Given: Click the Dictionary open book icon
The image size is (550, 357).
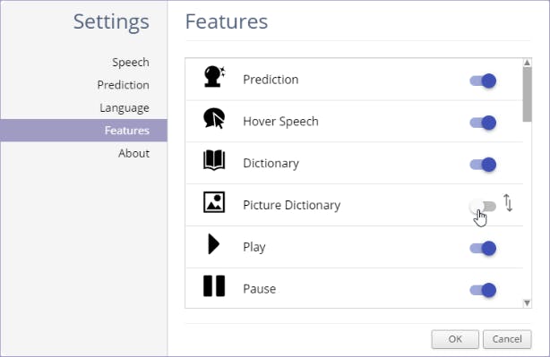Looking at the screenshot, I should coord(214,160).
